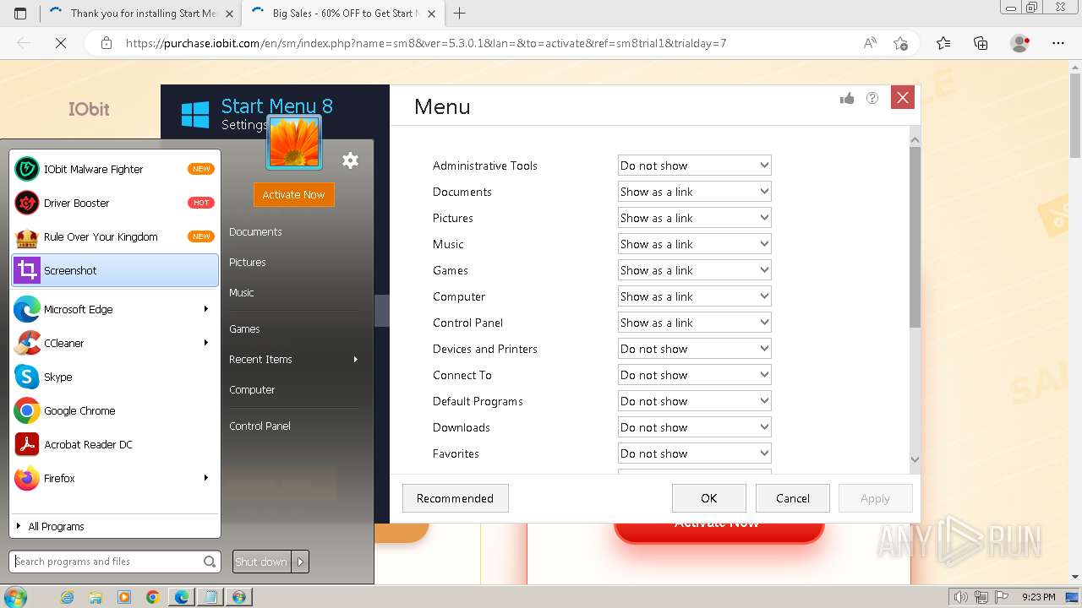Open Chrome from the taskbar
Viewport: 1082px width, 608px height.
(153, 597)
